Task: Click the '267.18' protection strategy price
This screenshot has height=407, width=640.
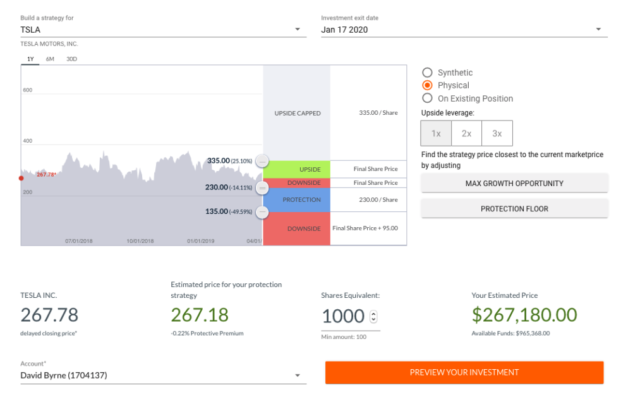Action: click(200, 315)
